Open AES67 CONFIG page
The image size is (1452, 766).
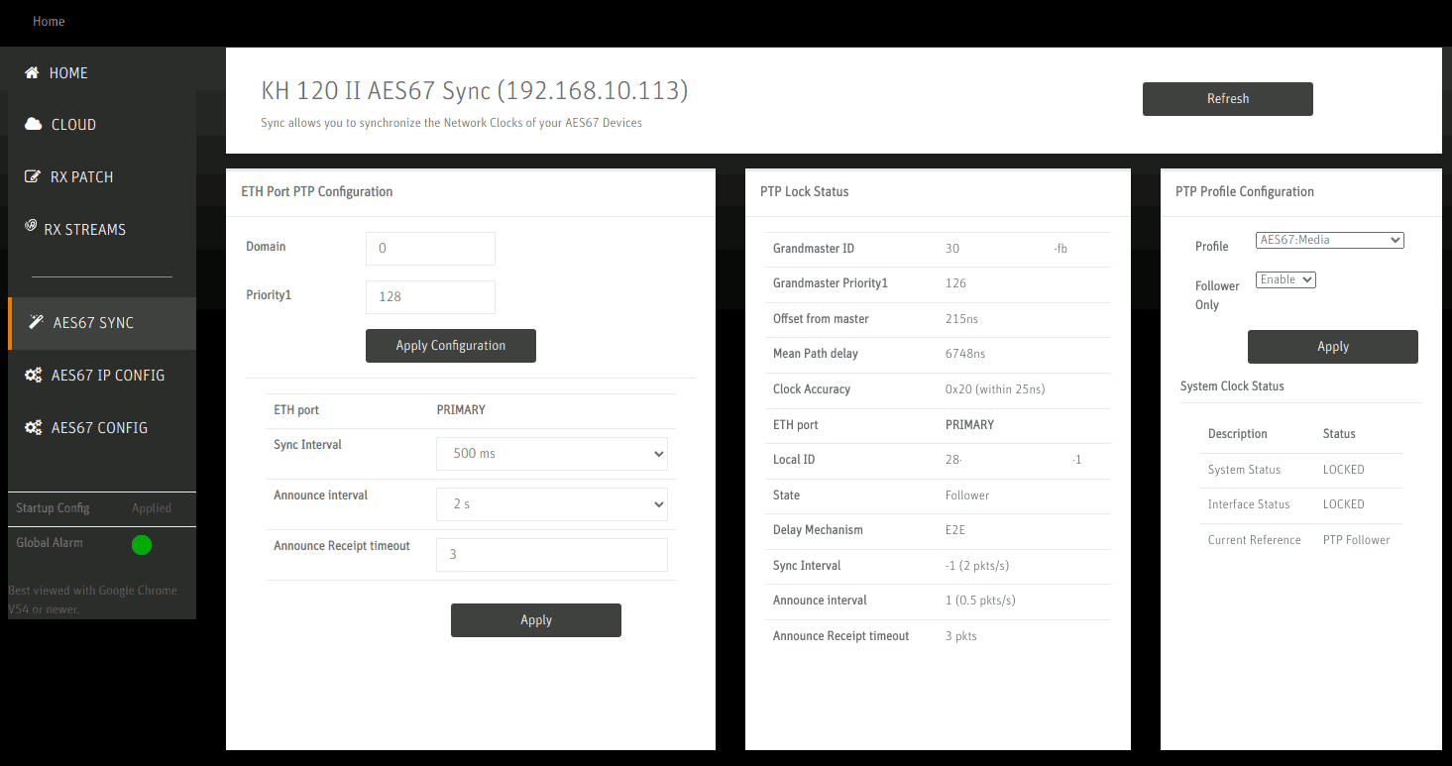(102, 428)
